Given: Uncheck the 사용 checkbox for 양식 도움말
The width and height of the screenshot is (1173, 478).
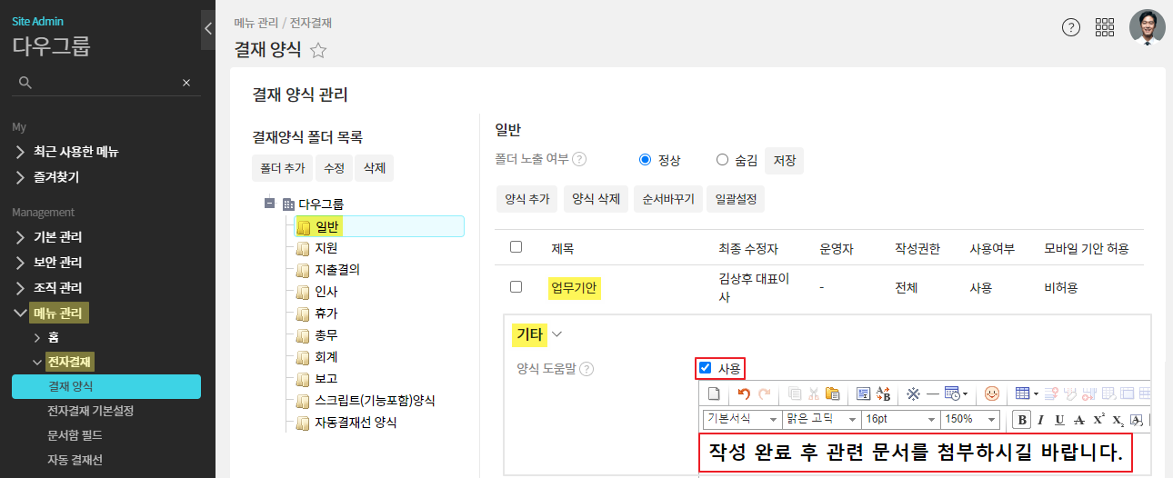Looking at the screenshot, I should pos(705,368).
